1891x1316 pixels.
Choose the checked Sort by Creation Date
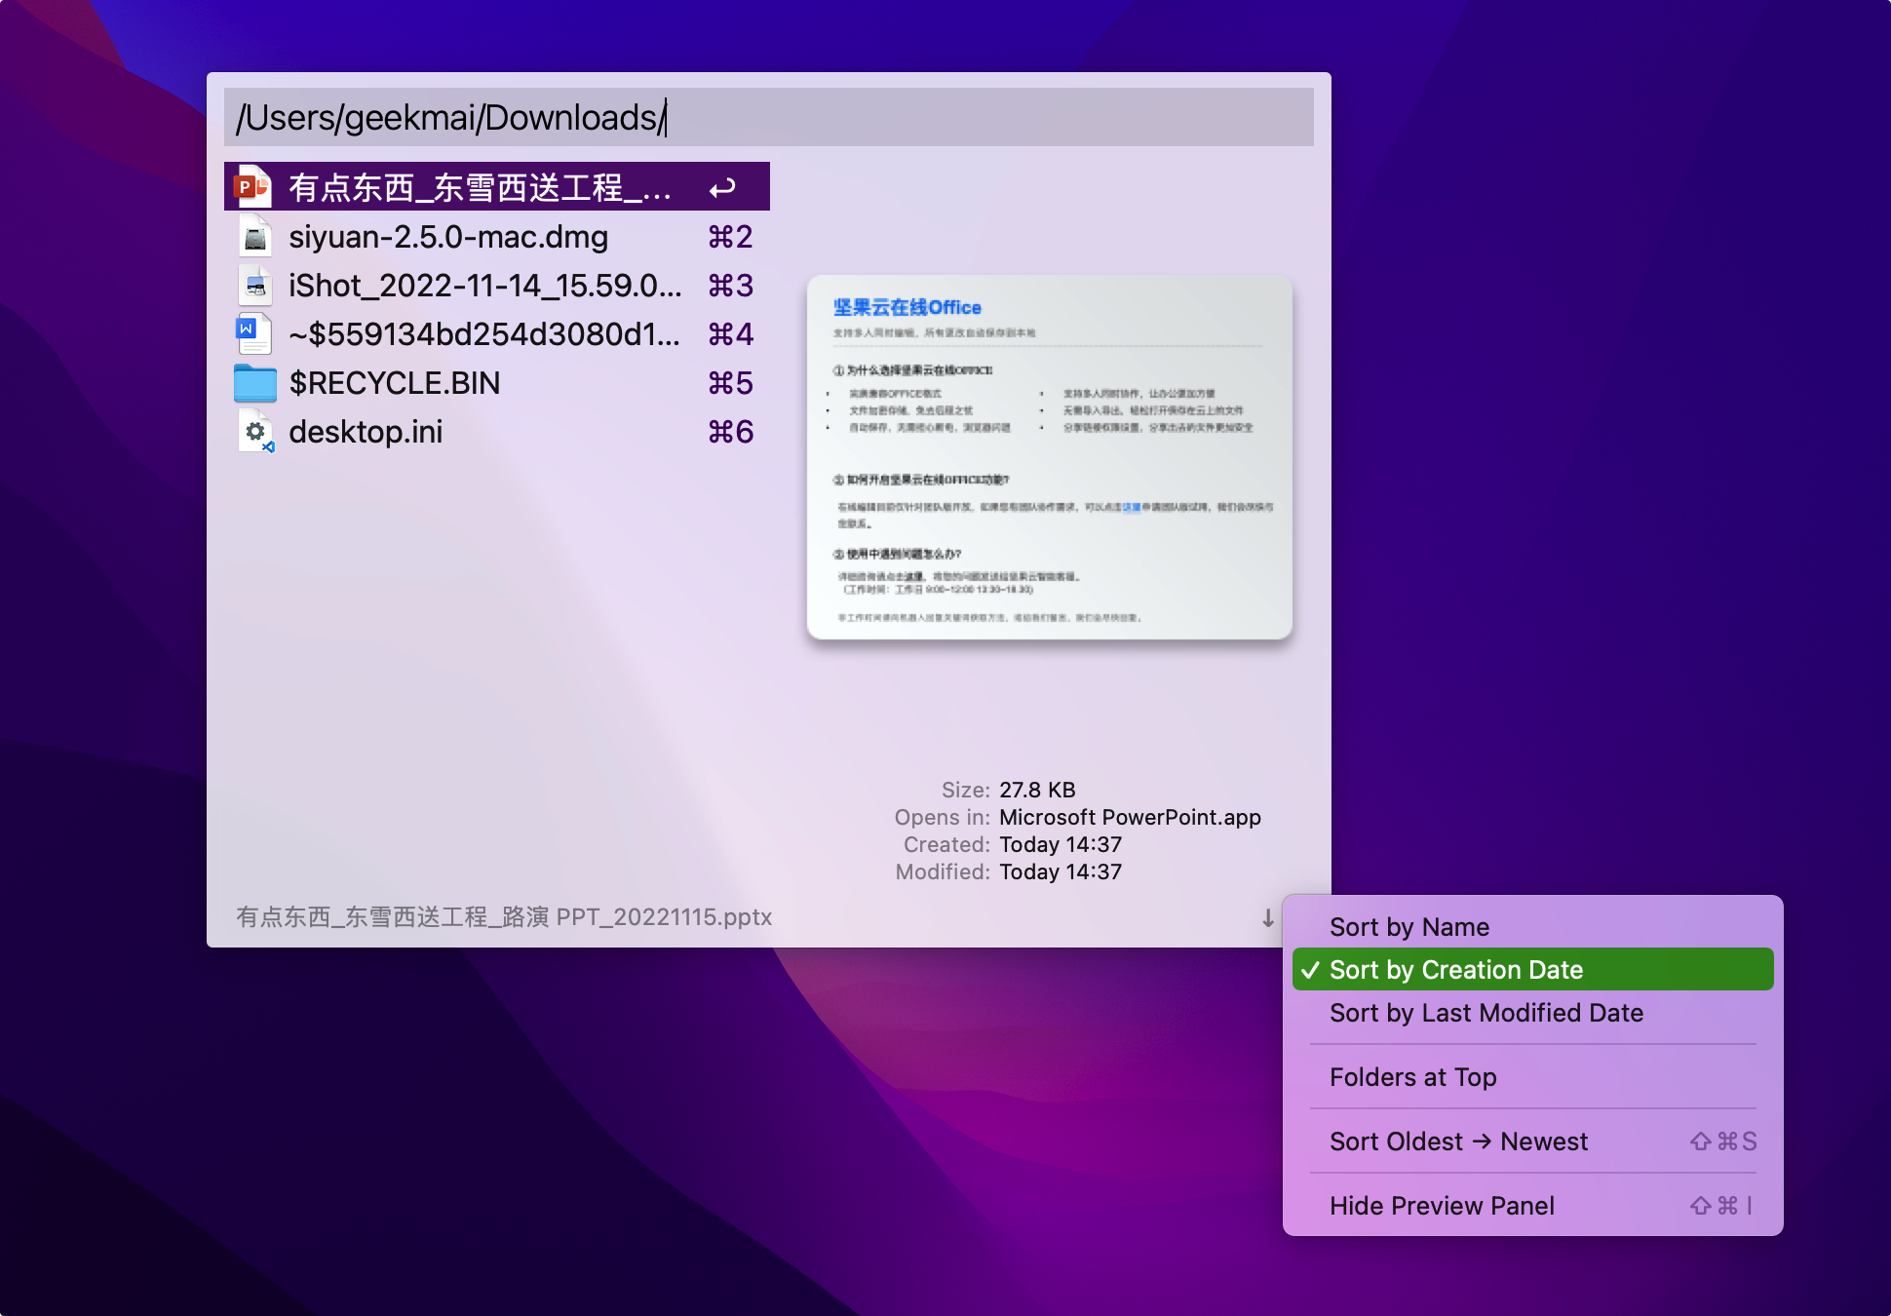click(1532, 970)
